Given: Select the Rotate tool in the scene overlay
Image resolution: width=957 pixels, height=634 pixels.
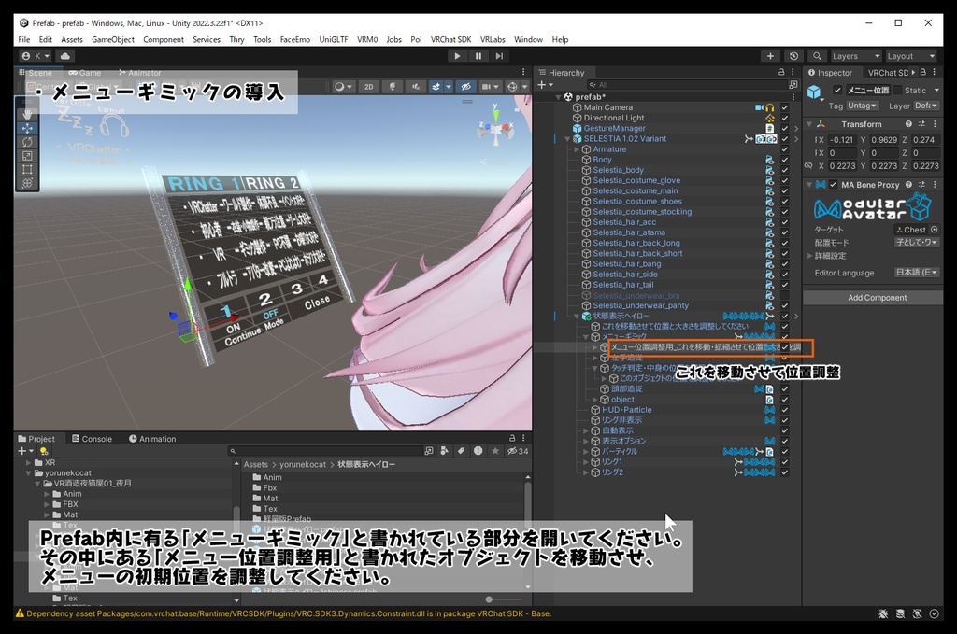Looking at the screenshot, I should point(27,142).
